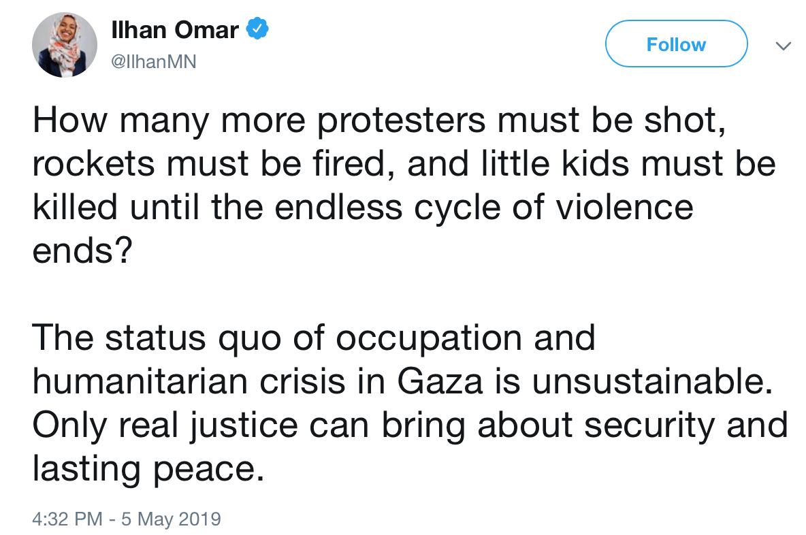Open the Ilhan Omar display name link
Viewport: 806px width, 535px height.
pyautogui.click(x=175, y=30)
